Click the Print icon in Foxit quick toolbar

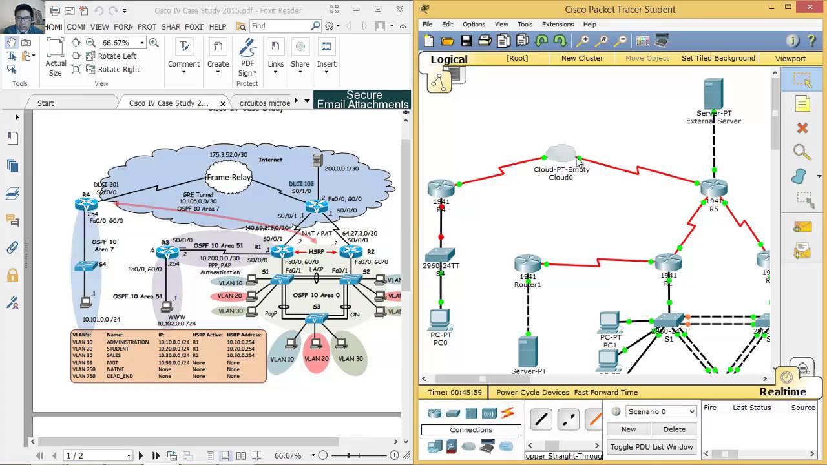pyautogui.click(x=55, y=10)
